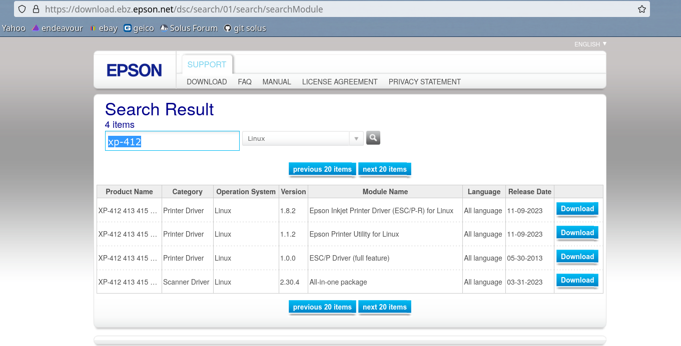This screenshot has width=681, height=346.
Task: Click the EPSON logo
Action: (x=134, y=70)
